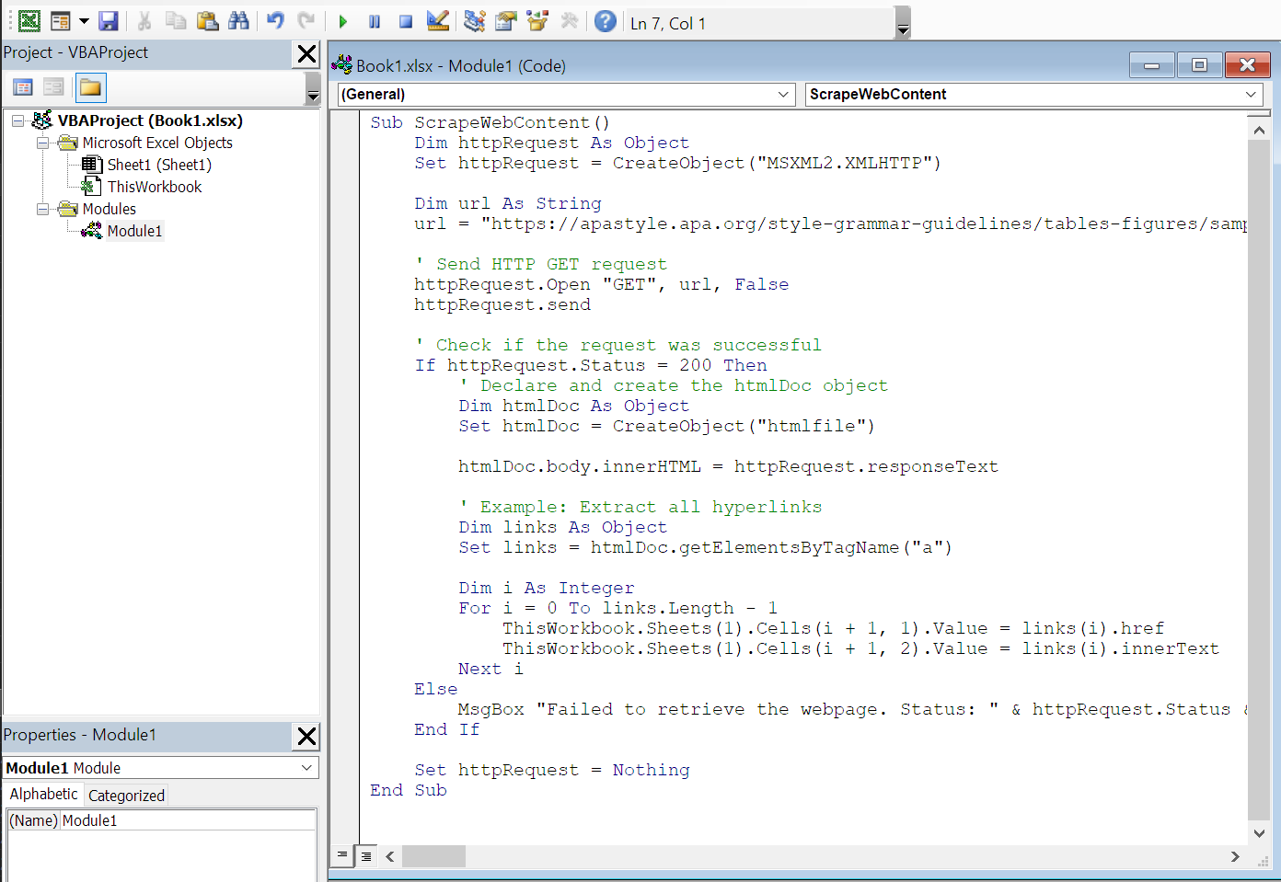
Task: Switch to the Categorized properties tab
Action: coord(126,795)
